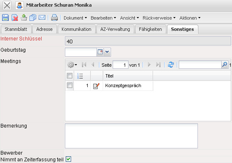Click the Konzeptgespräch meeting title
Screen dimensions: 232x163
[123, 85]
